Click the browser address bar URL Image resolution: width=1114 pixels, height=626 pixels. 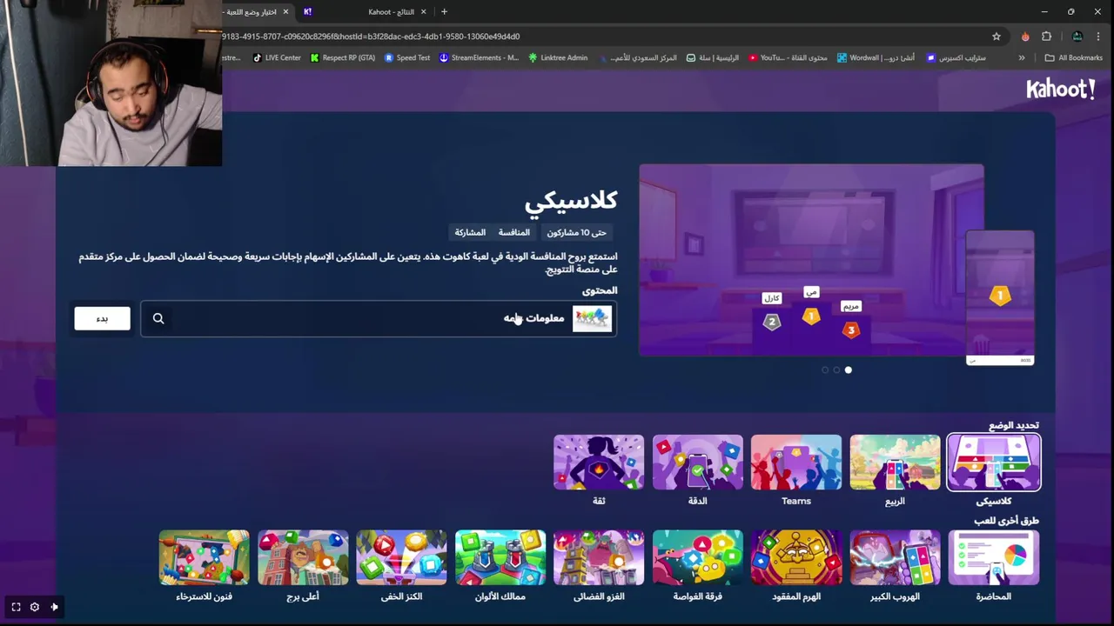coord(371,37)
